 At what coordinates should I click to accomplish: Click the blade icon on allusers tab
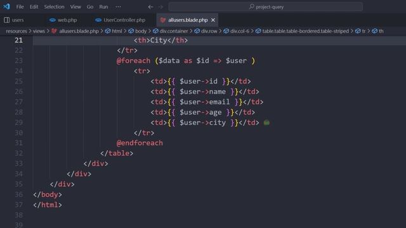[x=163, y=20]
